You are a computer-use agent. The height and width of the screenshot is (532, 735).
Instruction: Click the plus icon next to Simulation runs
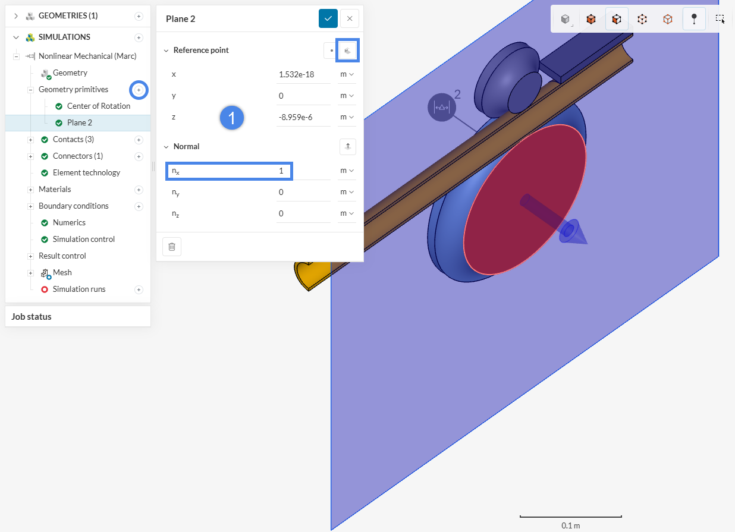pos(139,289)
